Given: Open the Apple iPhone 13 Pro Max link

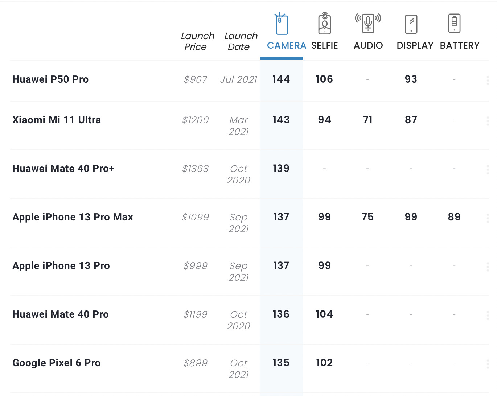Looking at the screenshot, I should click(x=73, y=217).
